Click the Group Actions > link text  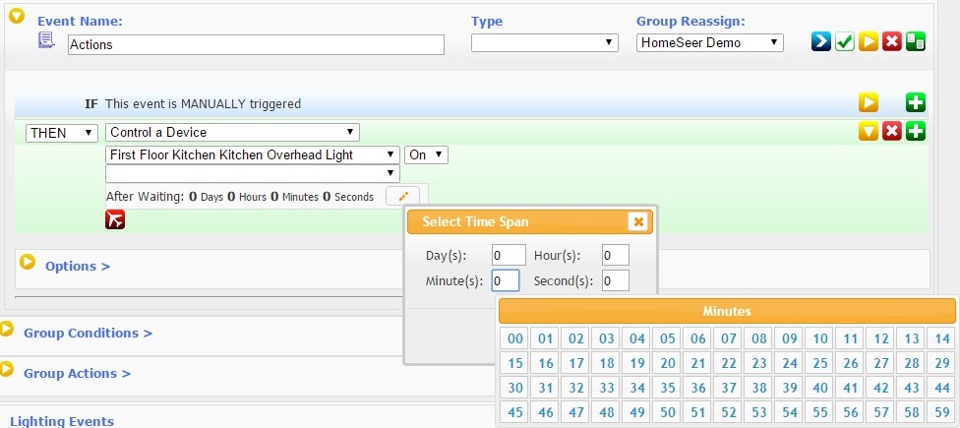77,374
